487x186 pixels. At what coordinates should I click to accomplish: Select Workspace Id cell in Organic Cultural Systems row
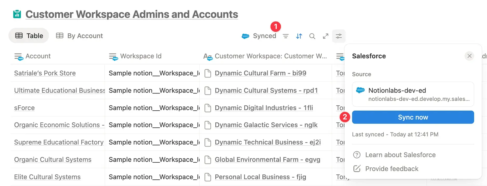coord(152,159)
